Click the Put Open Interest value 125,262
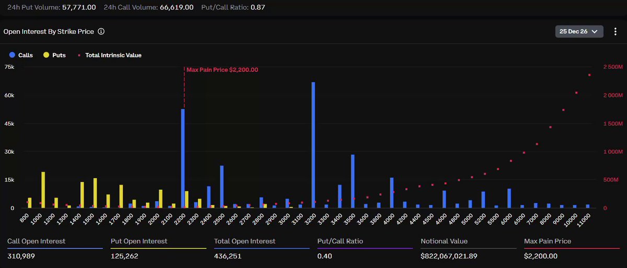This screenshot has width=627, height=268. (124, 256)
